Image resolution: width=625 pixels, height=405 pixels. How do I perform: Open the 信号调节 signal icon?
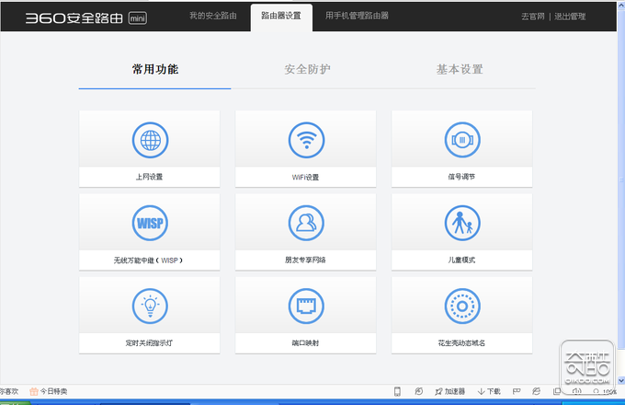[x=462, y=140]
